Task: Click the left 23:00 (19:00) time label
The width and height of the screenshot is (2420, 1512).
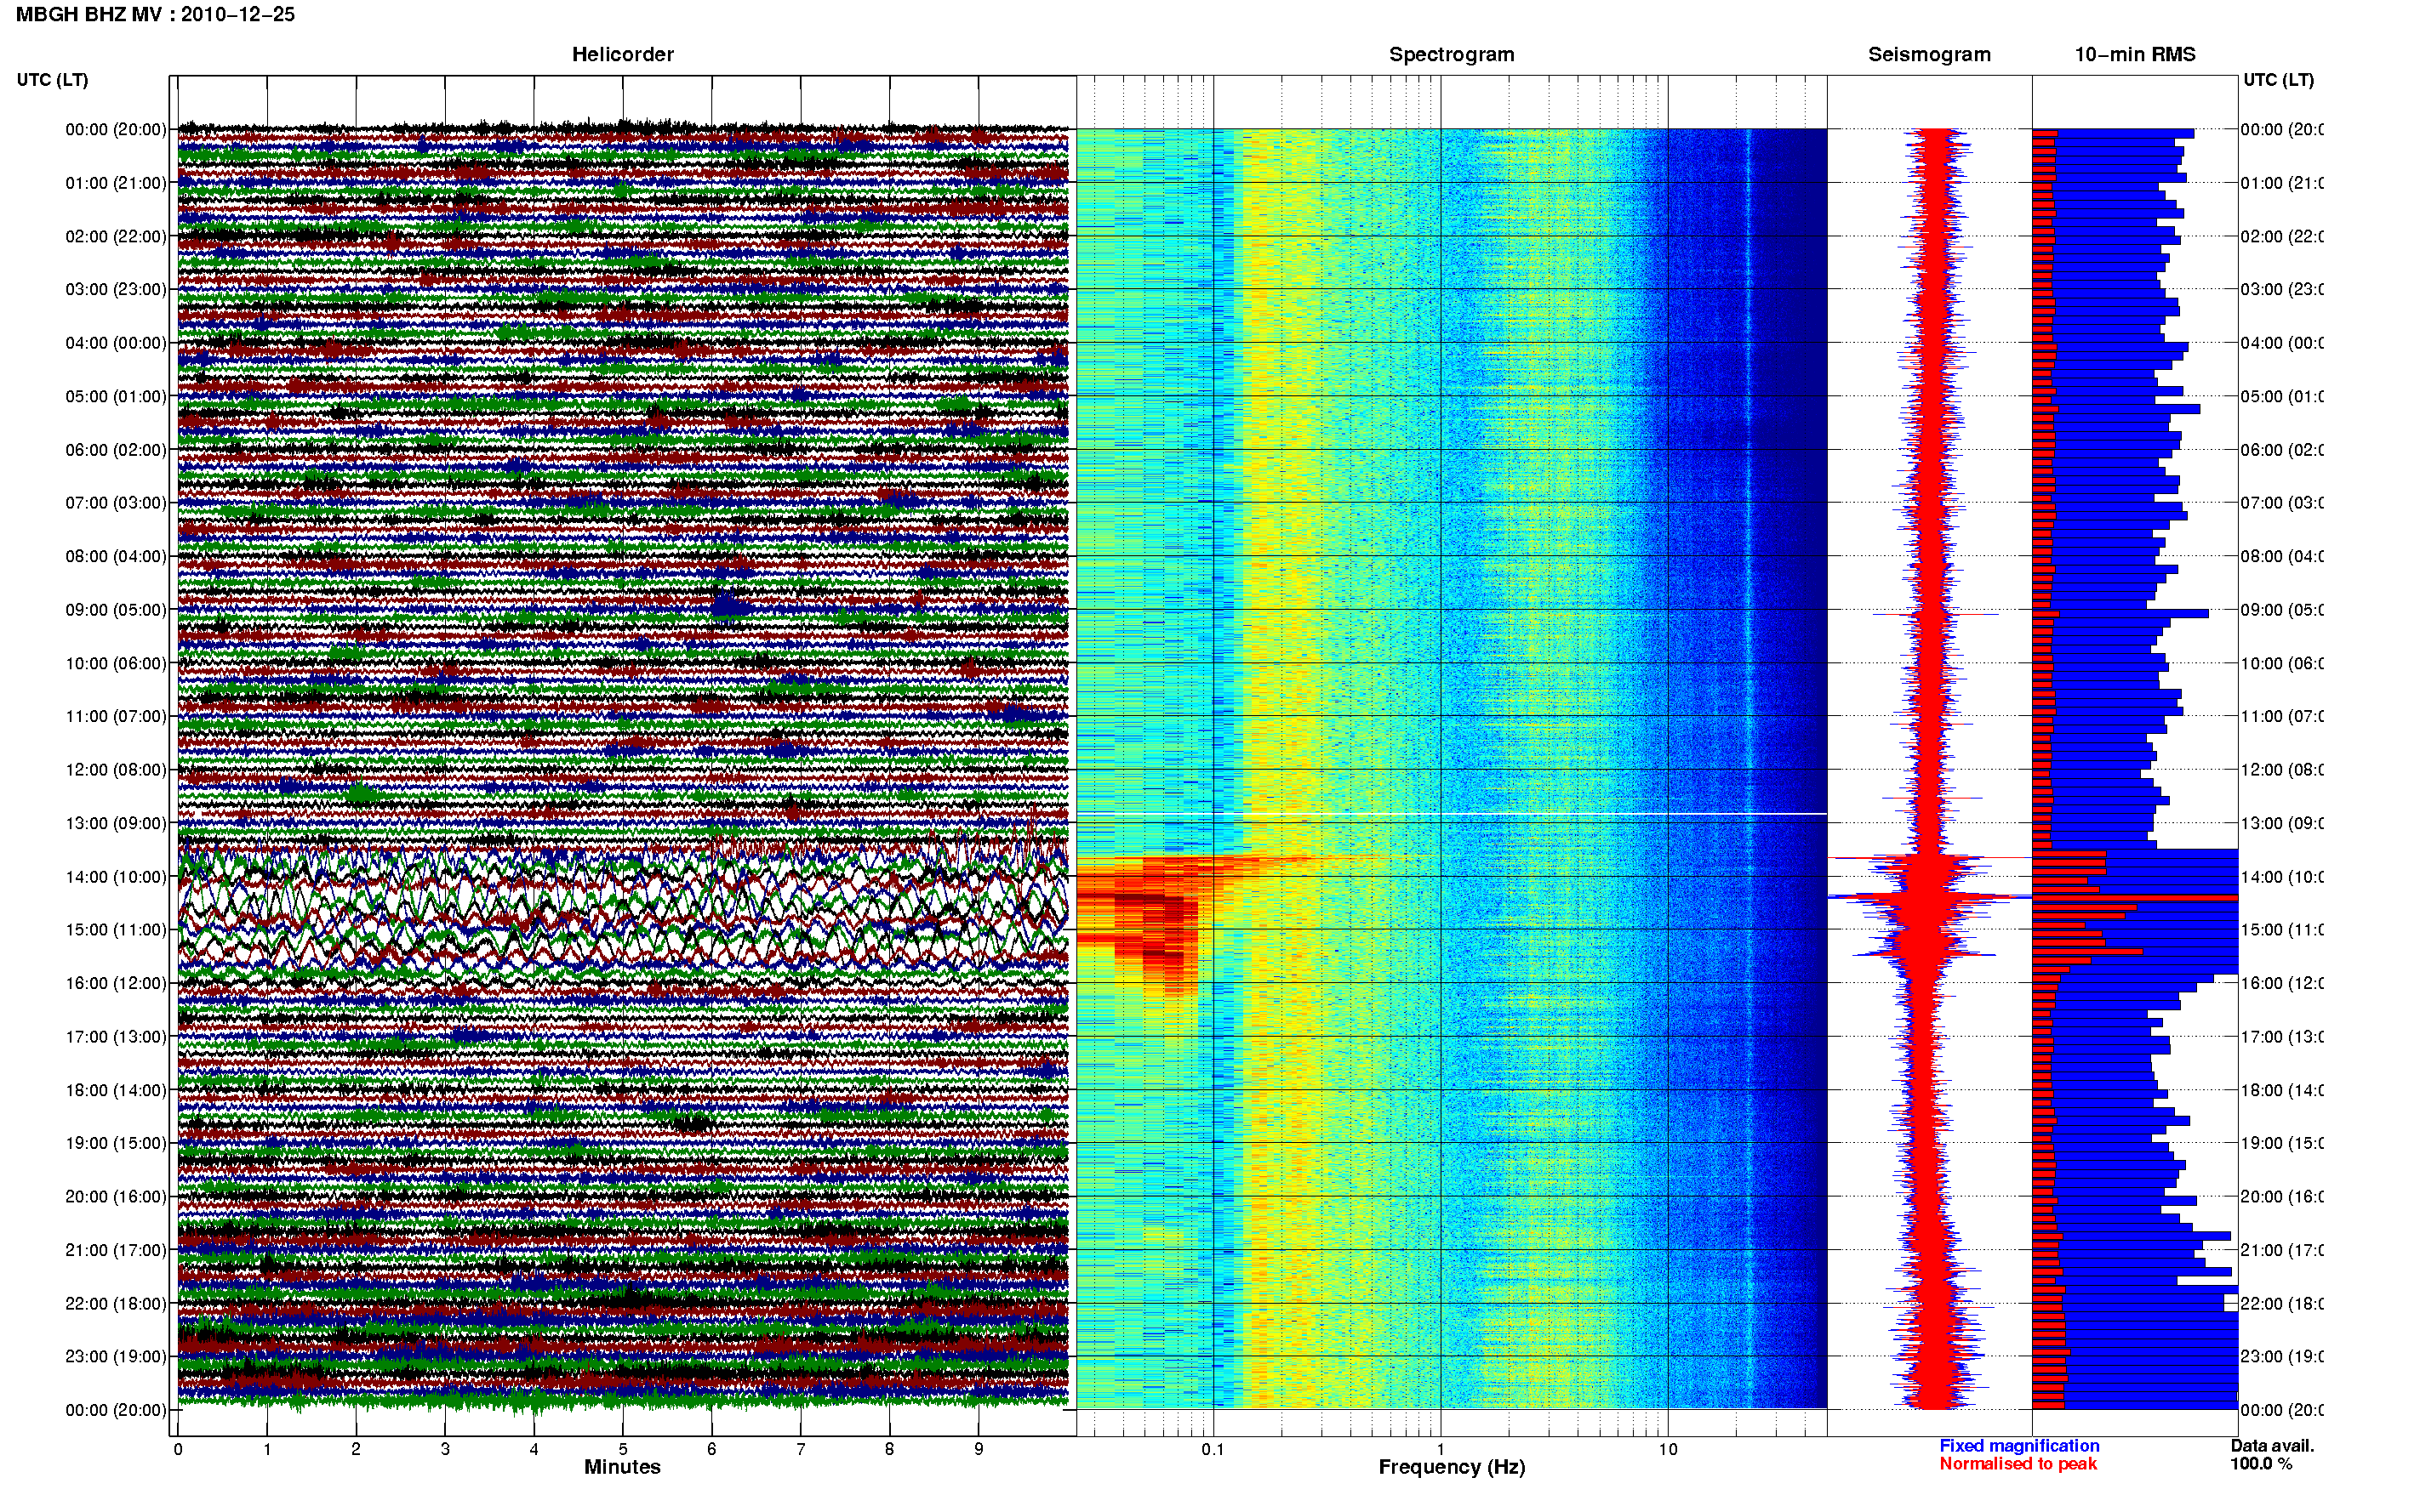Action: [x=116, y=1356]
